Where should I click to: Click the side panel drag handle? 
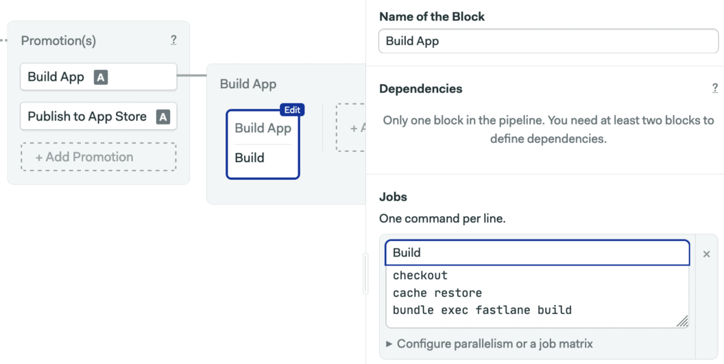tap(365, 271)
